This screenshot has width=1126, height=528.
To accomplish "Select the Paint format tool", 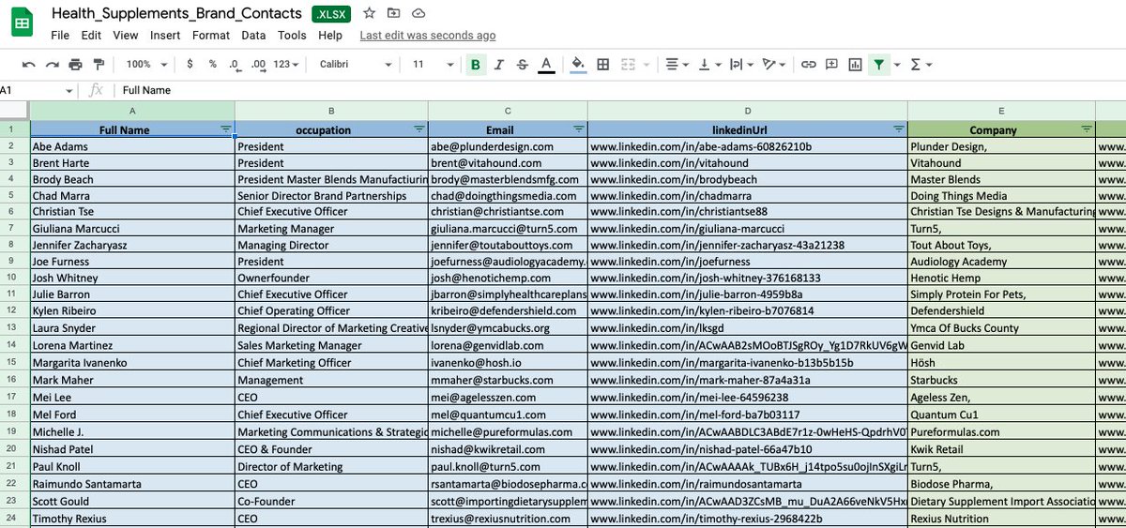I will (x=99, y=64).
